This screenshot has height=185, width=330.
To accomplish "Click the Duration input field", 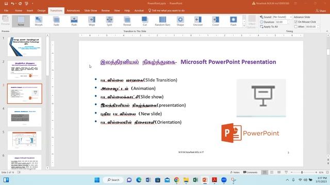I will tap(280, 22).
